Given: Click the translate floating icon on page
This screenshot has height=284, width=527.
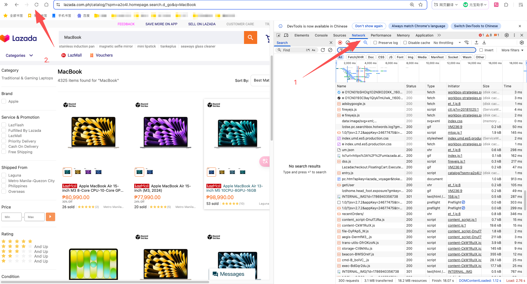Looking at the screenshot, I should [x=265, y=161].
